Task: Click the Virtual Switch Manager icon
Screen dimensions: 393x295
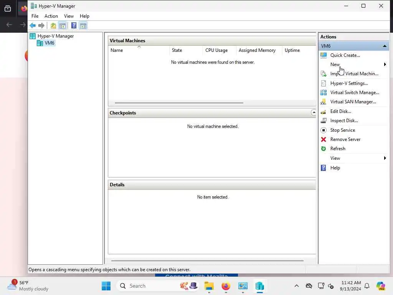Action: [324, 93]
